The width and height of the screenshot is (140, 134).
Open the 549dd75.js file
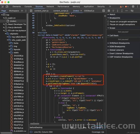[19, 81]
